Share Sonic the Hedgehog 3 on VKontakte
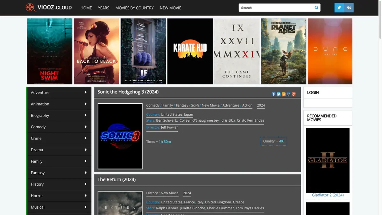The width and height of the screenshot is (382, 215). 273,94
